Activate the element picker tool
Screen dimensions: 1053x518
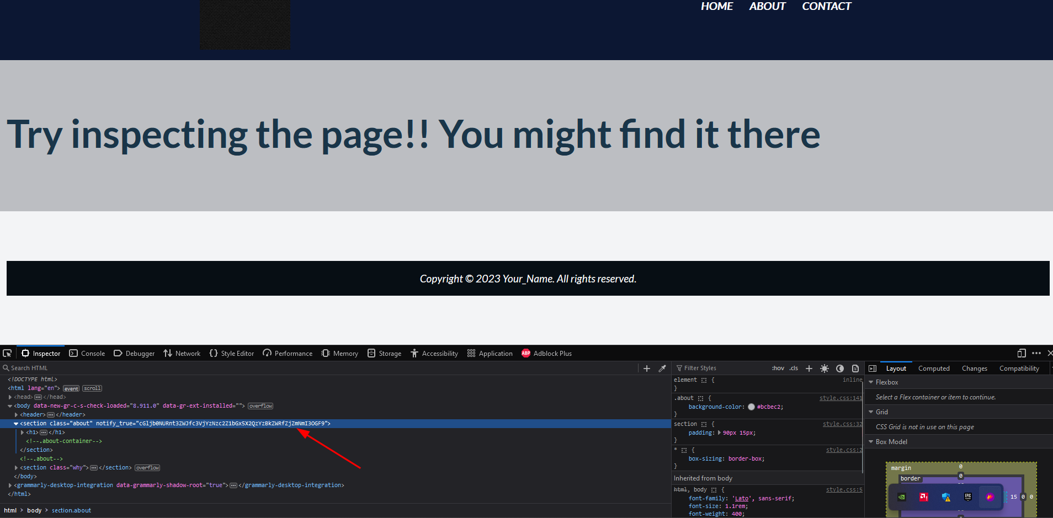click(7, 353)
